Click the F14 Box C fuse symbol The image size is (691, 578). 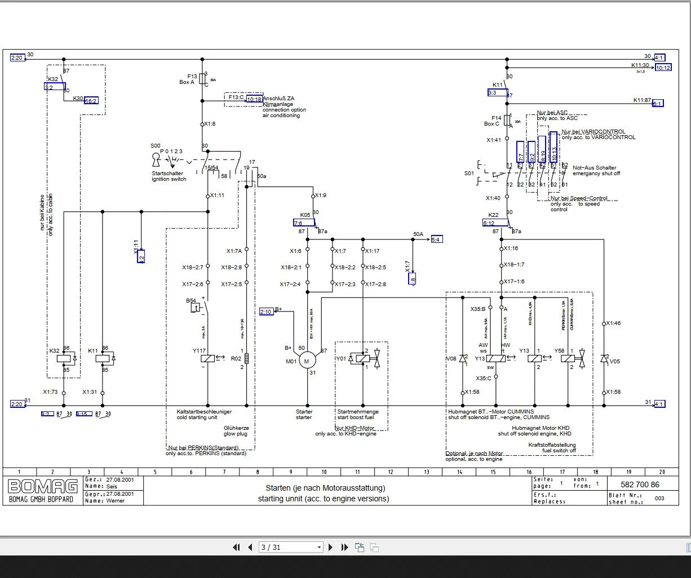click(x=507, y=121)
